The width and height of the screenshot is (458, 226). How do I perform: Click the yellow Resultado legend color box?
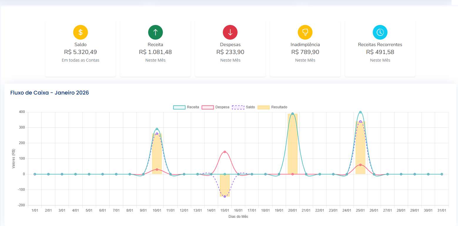pyautogui.click(x=263, y=107)
